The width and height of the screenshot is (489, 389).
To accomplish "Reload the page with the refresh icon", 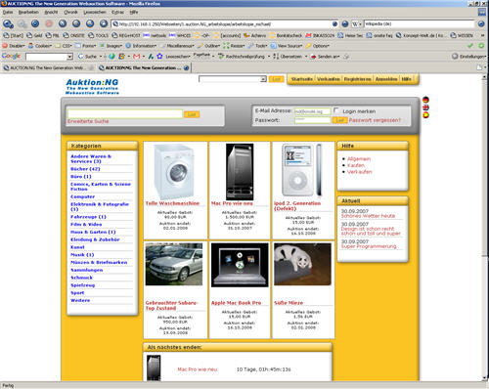I will pos(35,23).
